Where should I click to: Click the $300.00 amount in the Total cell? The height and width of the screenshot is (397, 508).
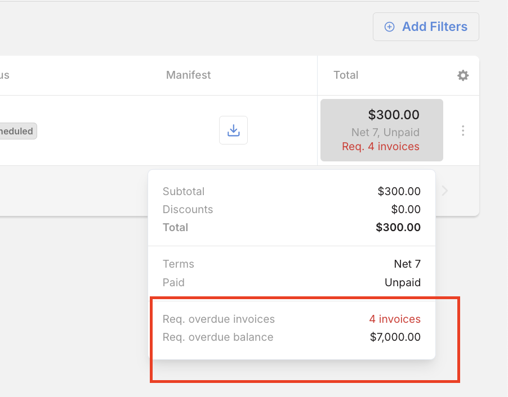point(394,115)
